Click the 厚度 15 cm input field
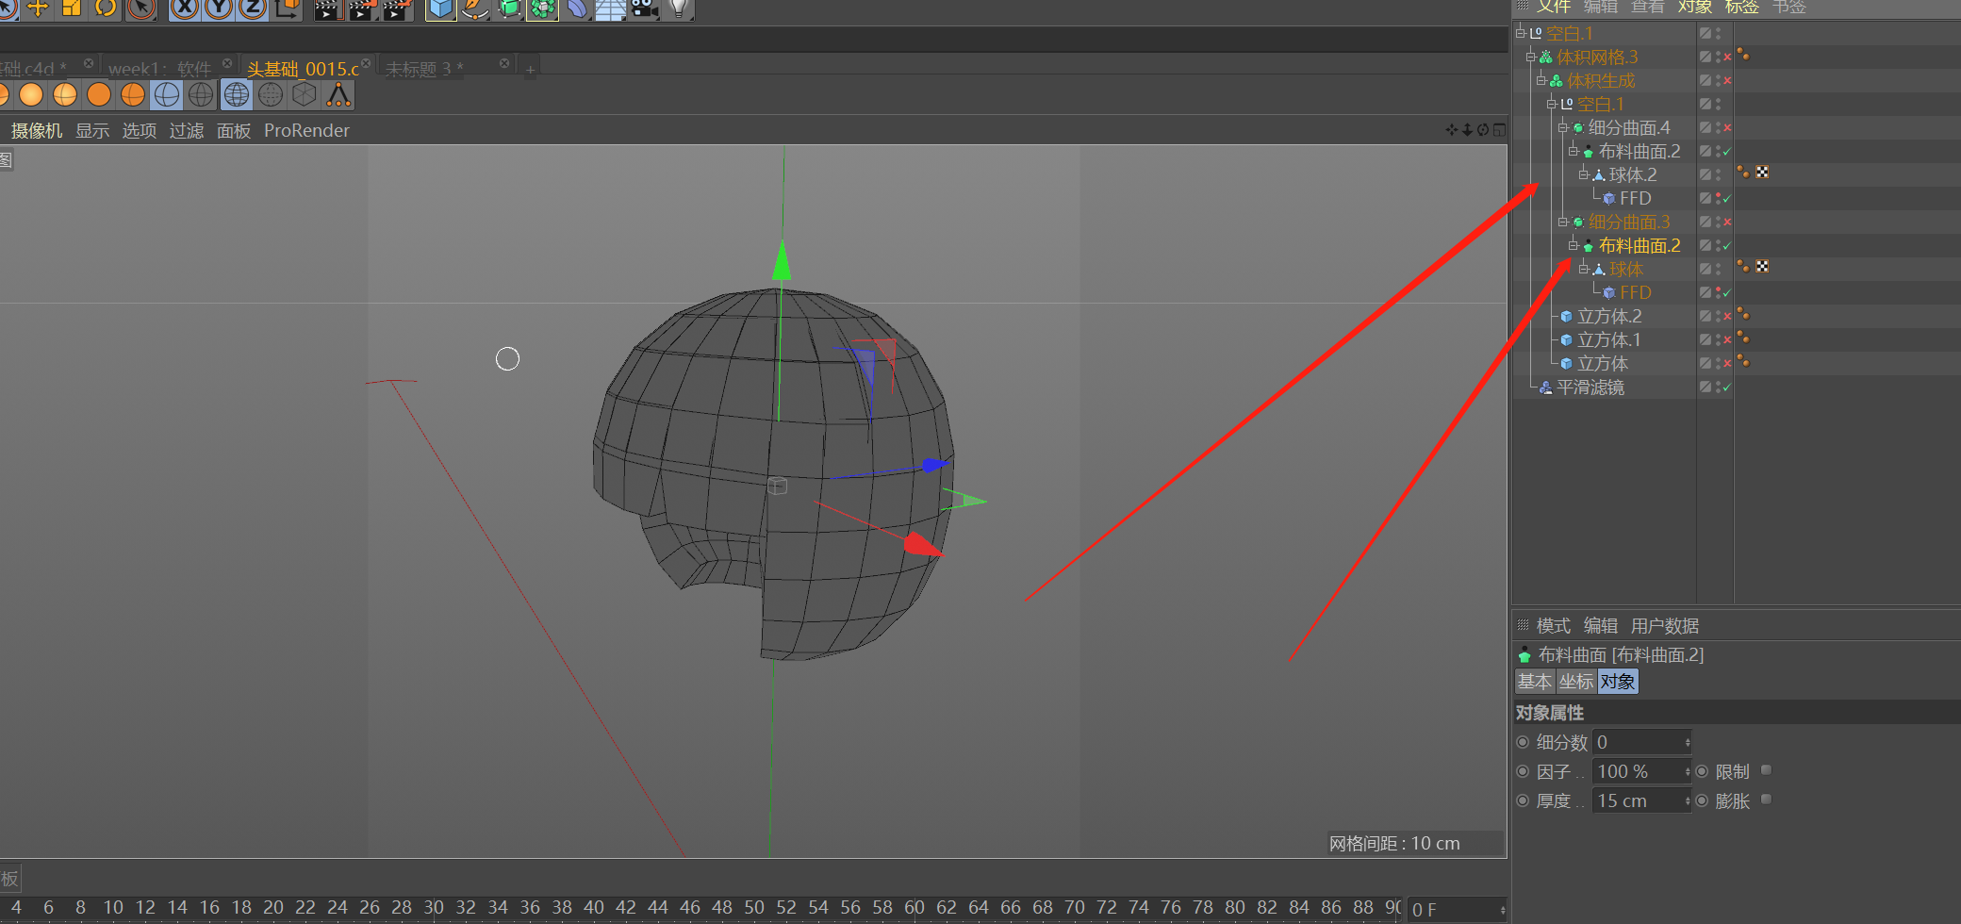Screen dimensions: 1961x924 pos(1642,800)
